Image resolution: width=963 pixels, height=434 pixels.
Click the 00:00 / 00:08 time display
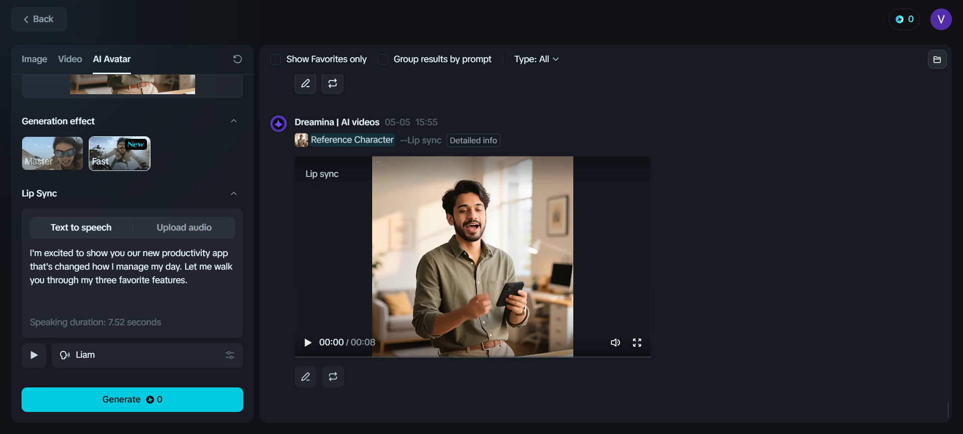pyautogui.click(x=347, y=342)
